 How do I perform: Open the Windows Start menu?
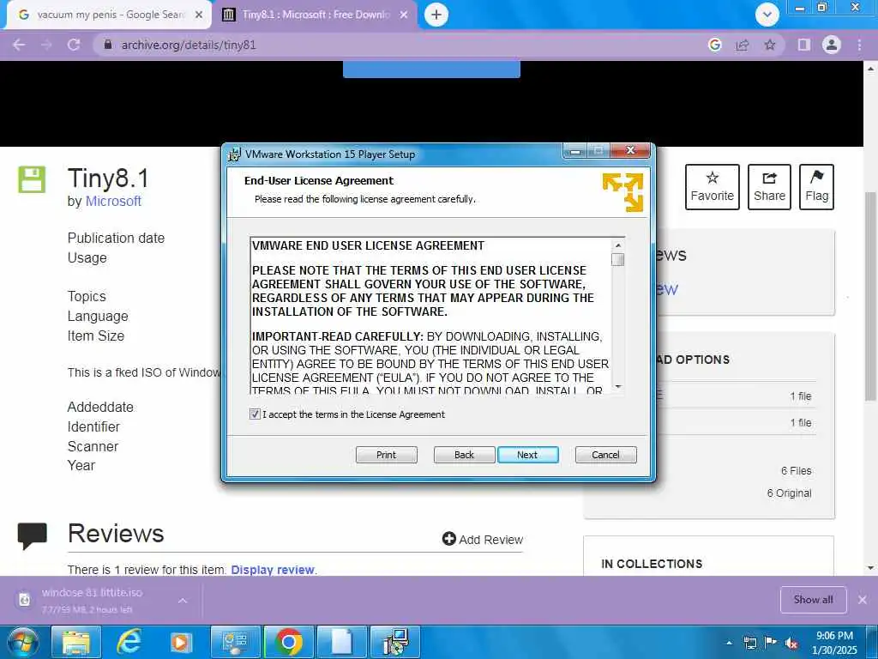pos(22,642)
